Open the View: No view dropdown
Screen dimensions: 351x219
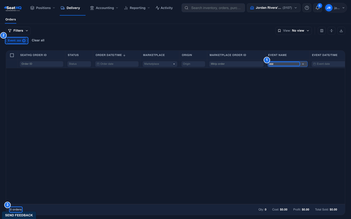[294, 31]
